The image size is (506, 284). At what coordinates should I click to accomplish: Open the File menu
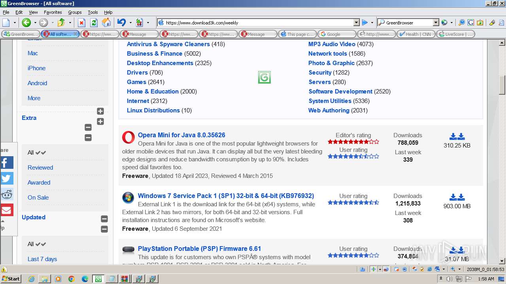pyautogui.click(x=6, y=12)
